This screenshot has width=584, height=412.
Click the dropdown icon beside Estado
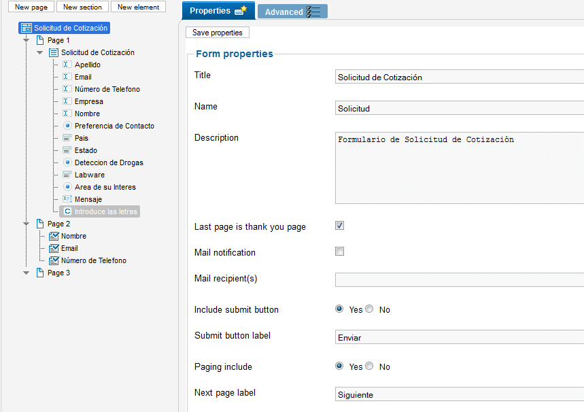coord(67,150)
